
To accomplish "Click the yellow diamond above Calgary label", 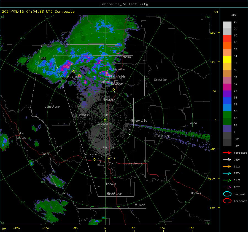I will pos(109,159).
